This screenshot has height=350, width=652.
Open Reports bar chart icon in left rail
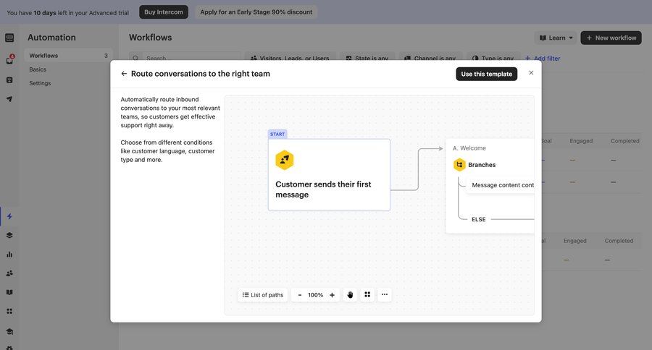click(9, 255)
